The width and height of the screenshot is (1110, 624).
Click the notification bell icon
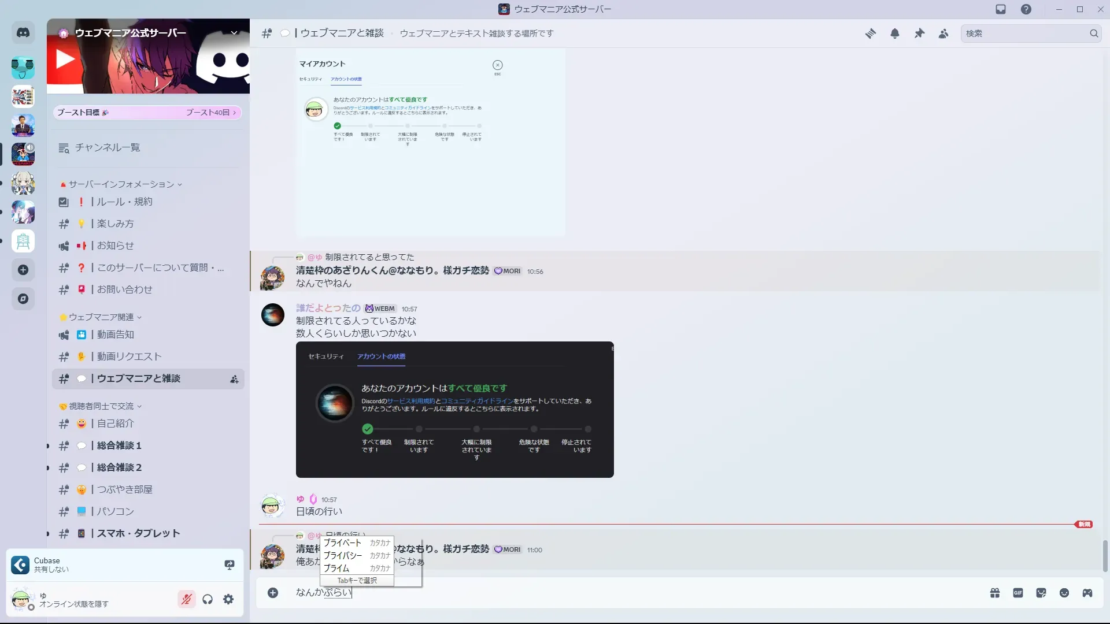coord(894,34)
